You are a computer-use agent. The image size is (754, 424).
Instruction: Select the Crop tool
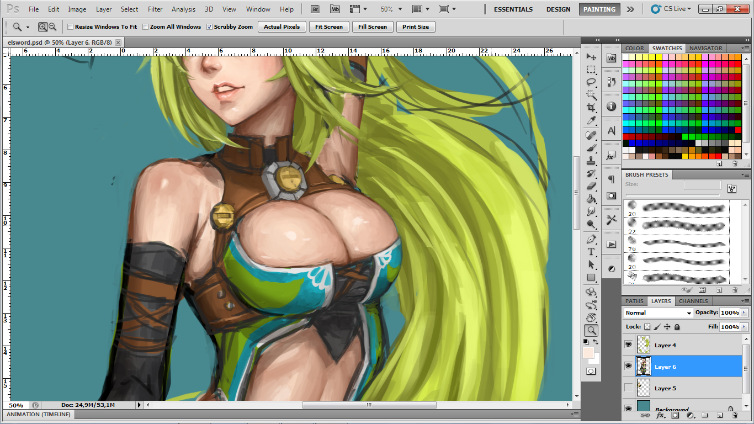[591, 108]
